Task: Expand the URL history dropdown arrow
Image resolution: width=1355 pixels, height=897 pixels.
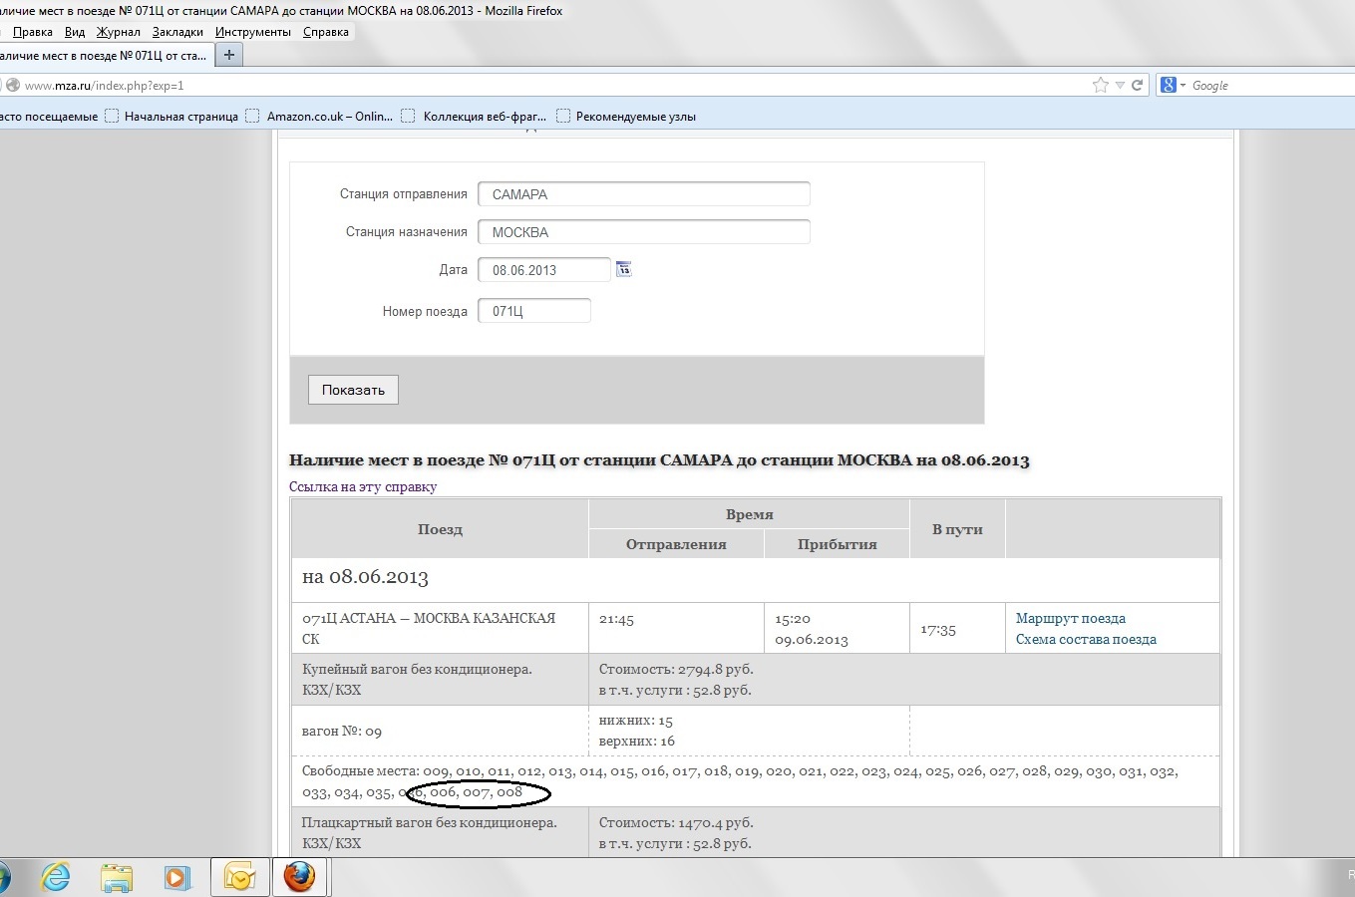Action: 1120,86
